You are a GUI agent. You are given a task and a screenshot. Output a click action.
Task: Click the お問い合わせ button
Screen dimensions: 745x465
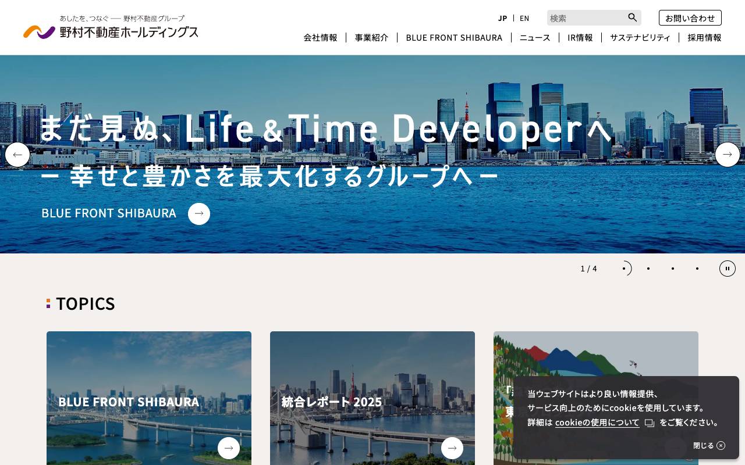690,17
